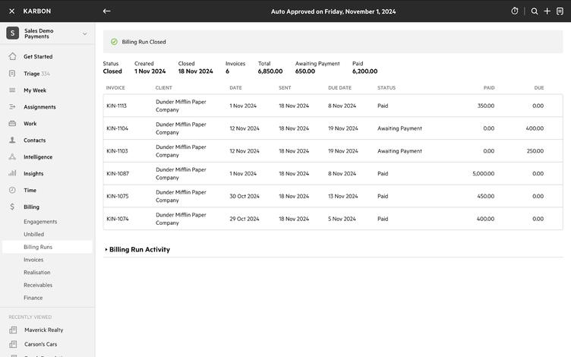Screen dimensions: 571x357
Task: Open search with the magnifier icon
Action: point(535,11)
